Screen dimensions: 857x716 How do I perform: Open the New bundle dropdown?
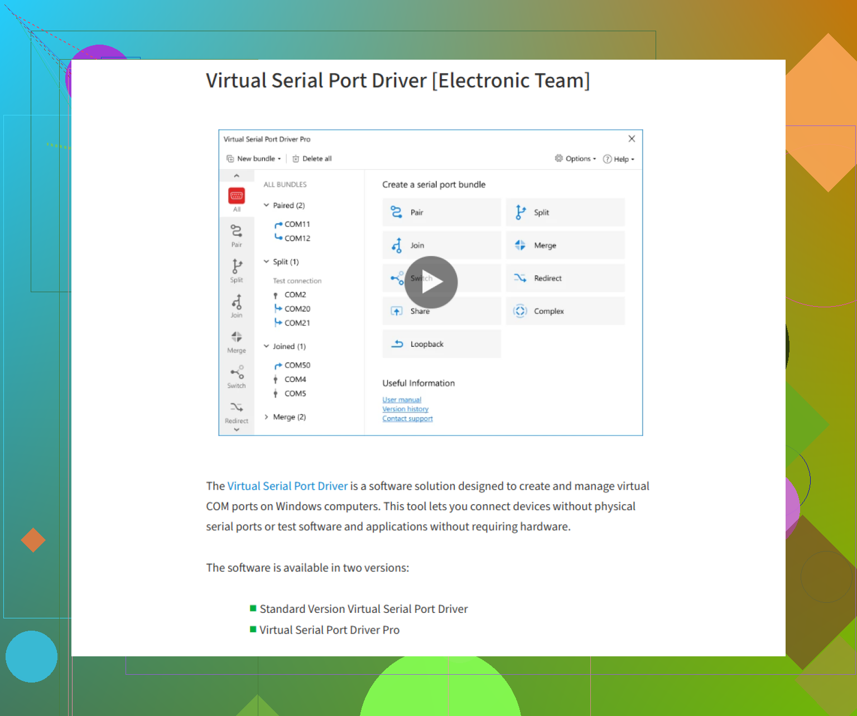(x=254, y=159)
